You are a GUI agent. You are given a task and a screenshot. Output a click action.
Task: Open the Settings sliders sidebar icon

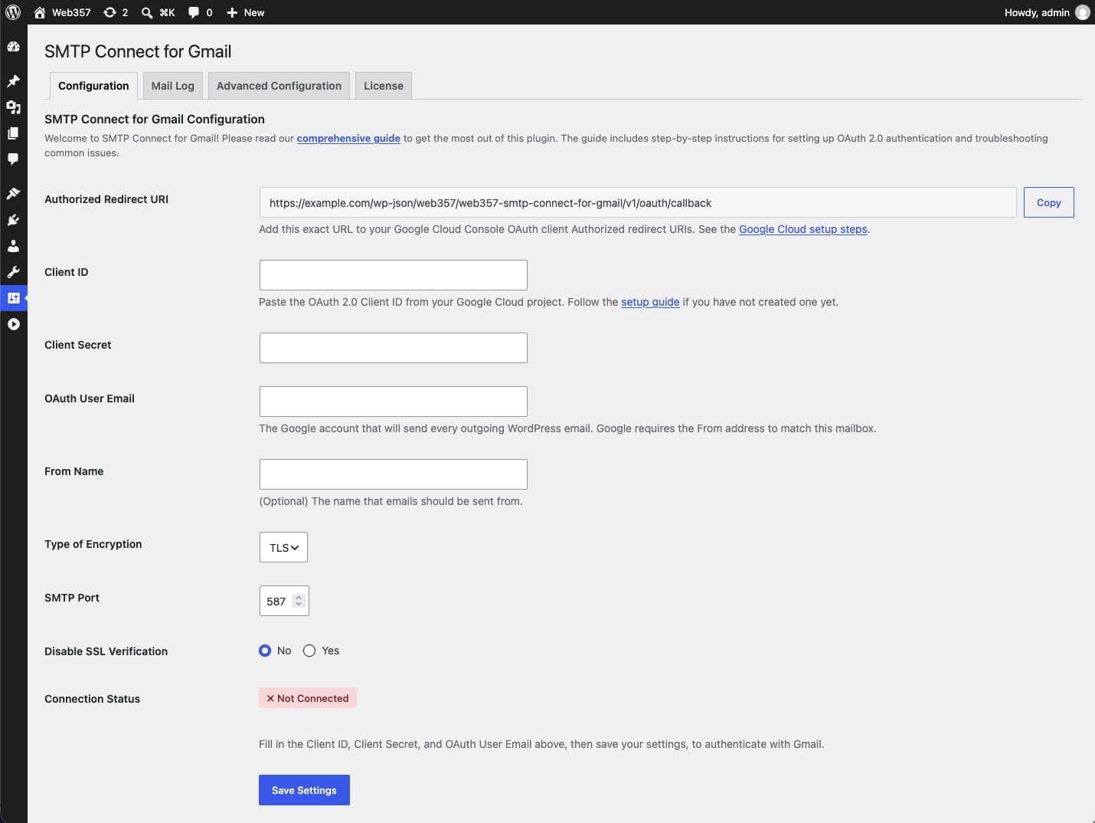tap(13, 298)
